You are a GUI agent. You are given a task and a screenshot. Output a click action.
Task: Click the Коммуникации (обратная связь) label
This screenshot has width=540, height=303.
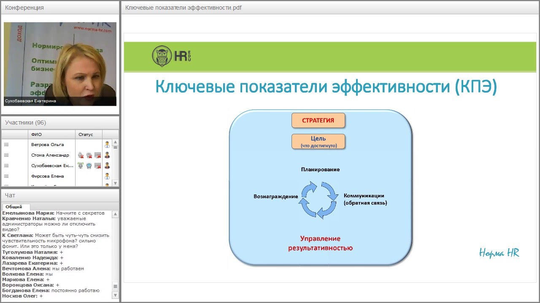(365, 199)
